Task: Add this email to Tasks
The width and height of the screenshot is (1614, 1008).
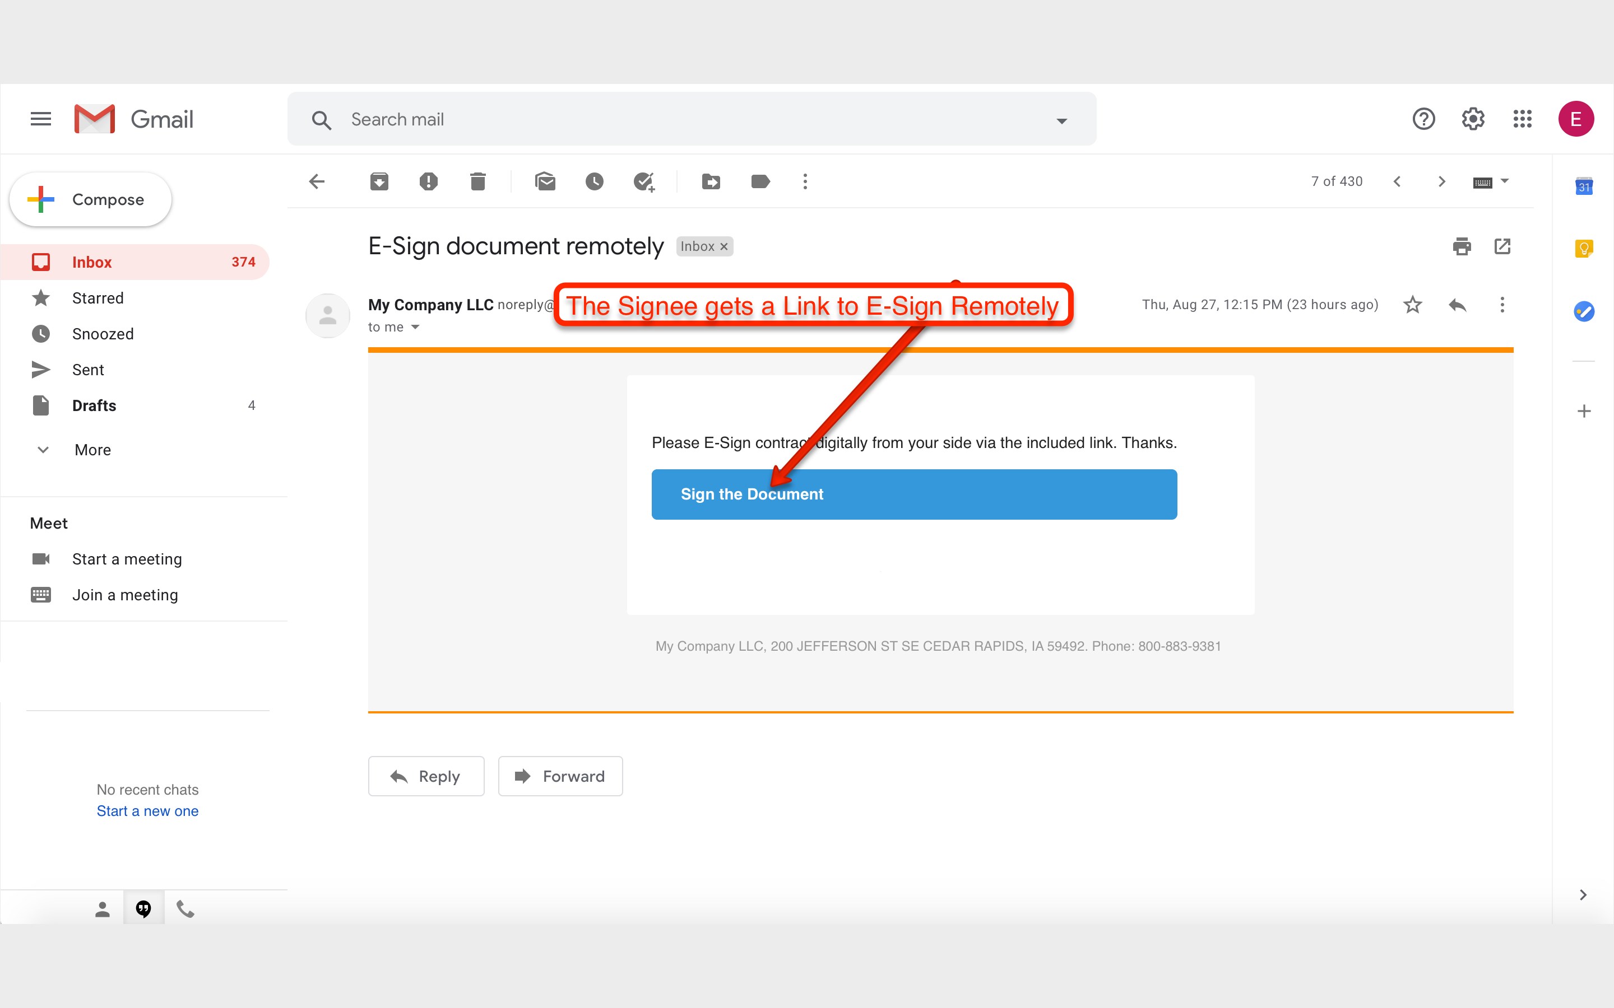Action: [643, 181]
